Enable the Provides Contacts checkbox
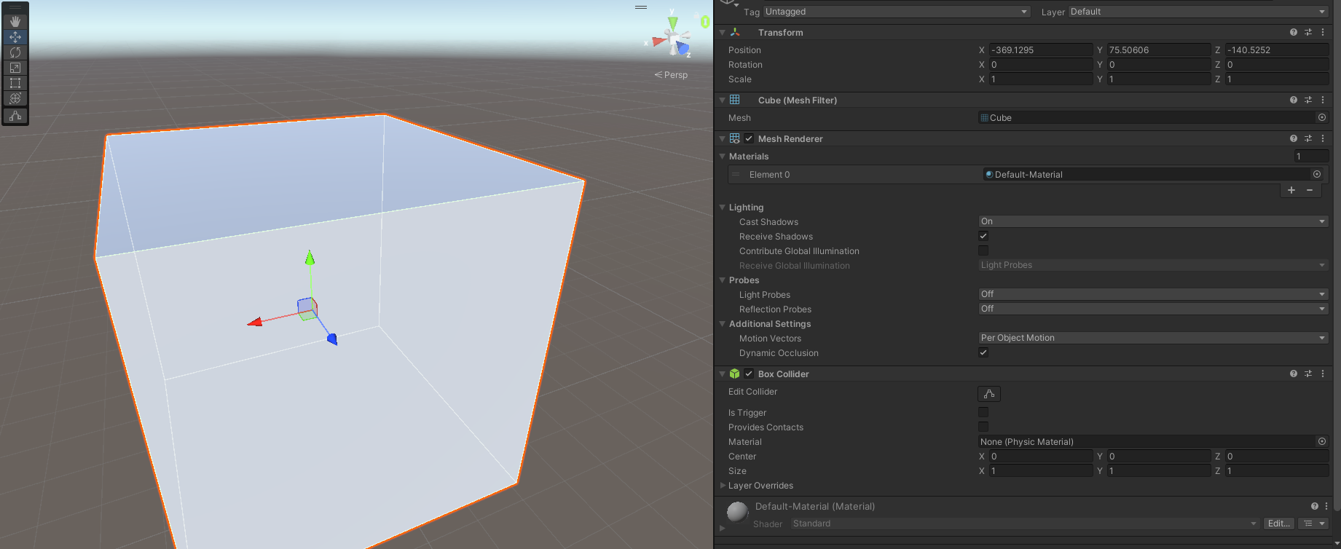Viewport: 1341px width, 549px height. 983,427
